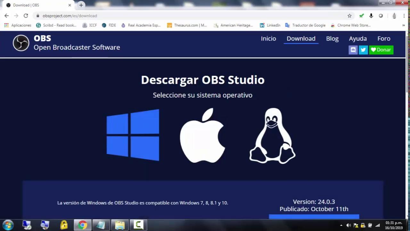This screenshot has width=410, height=231.
Task: Open the FIDE bookmark
Action: [x=109, y=25]
